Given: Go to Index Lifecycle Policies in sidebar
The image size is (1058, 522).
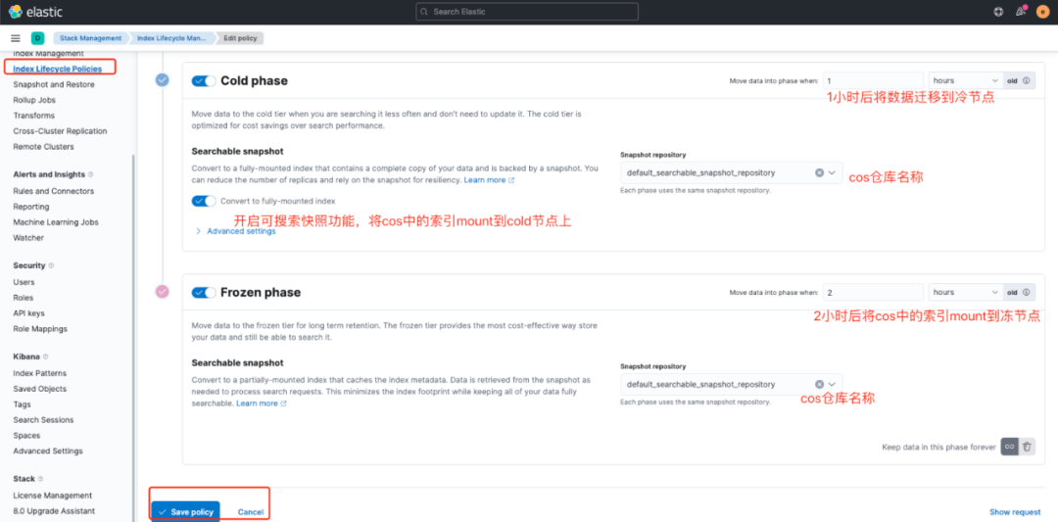Looking at the screenshot, I should [x=58, y=69].
